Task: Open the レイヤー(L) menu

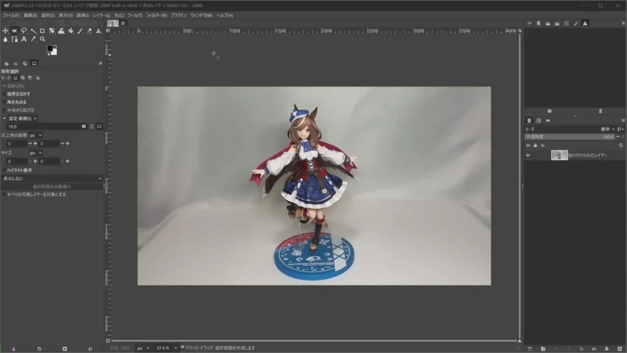Action: 102,15
